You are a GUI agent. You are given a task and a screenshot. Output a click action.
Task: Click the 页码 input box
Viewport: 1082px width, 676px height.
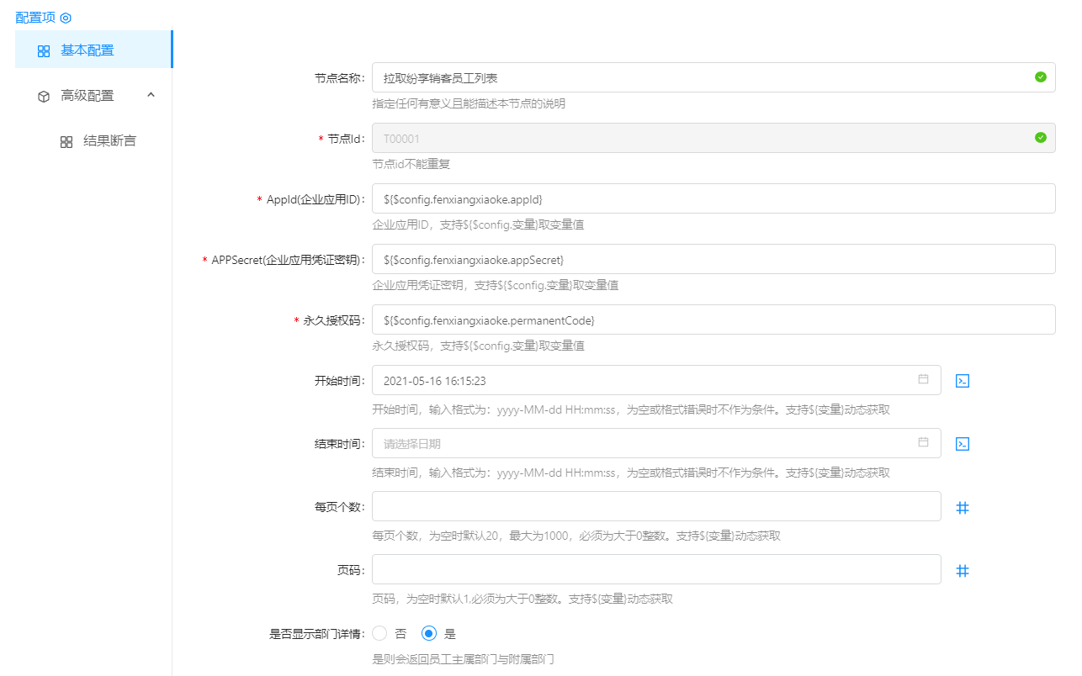click(x=655, y=570)
